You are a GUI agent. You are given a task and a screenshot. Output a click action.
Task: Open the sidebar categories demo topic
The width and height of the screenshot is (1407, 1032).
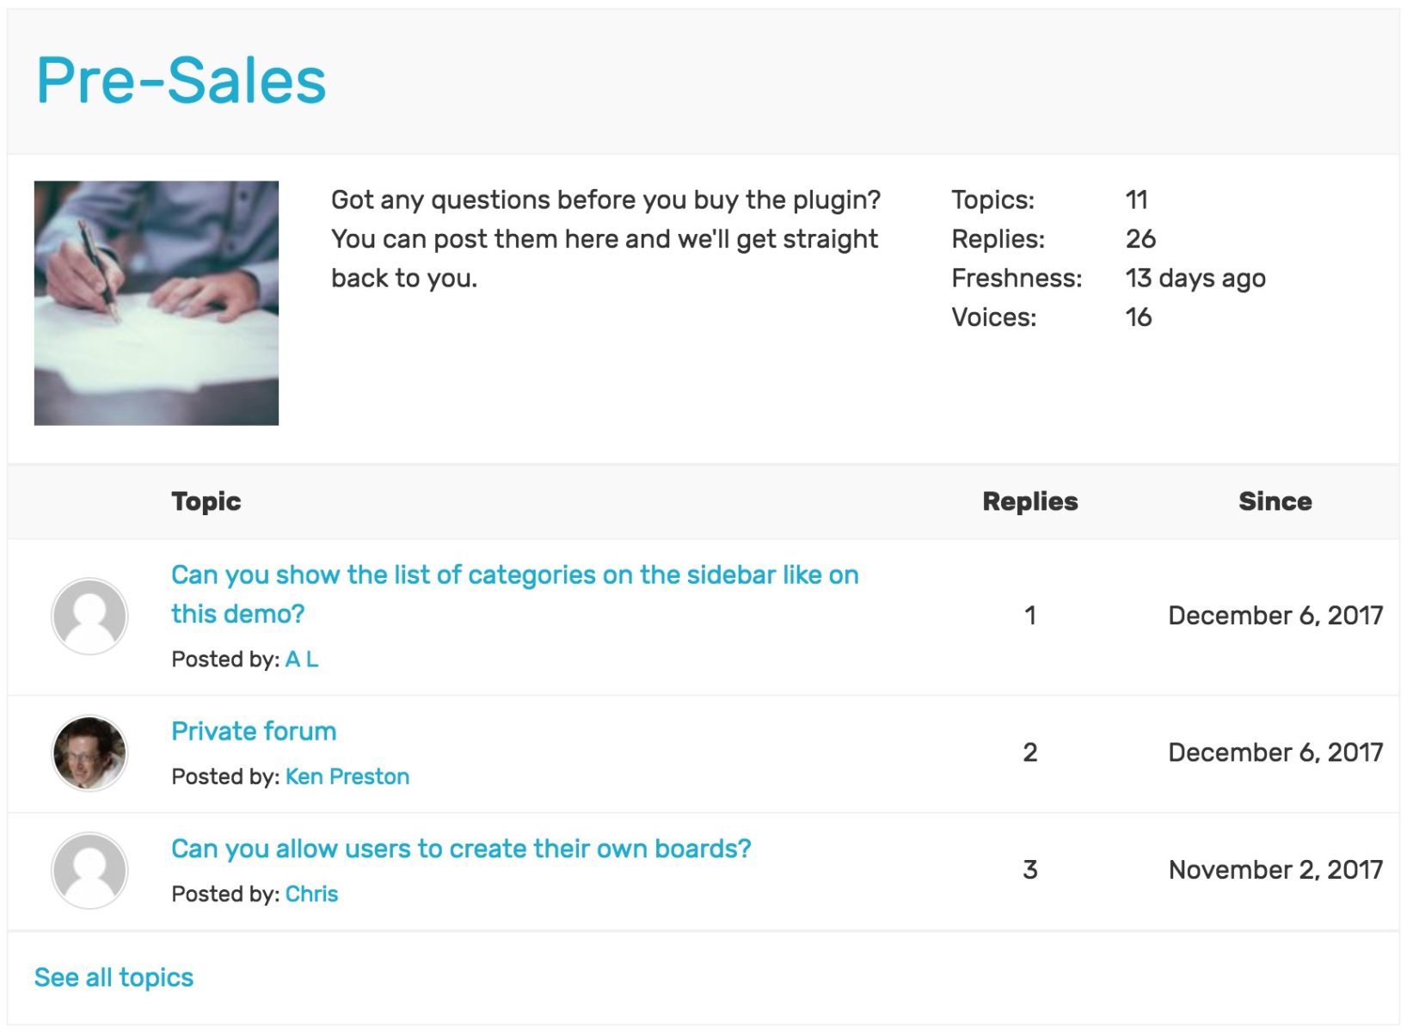(x=514, y=594)
